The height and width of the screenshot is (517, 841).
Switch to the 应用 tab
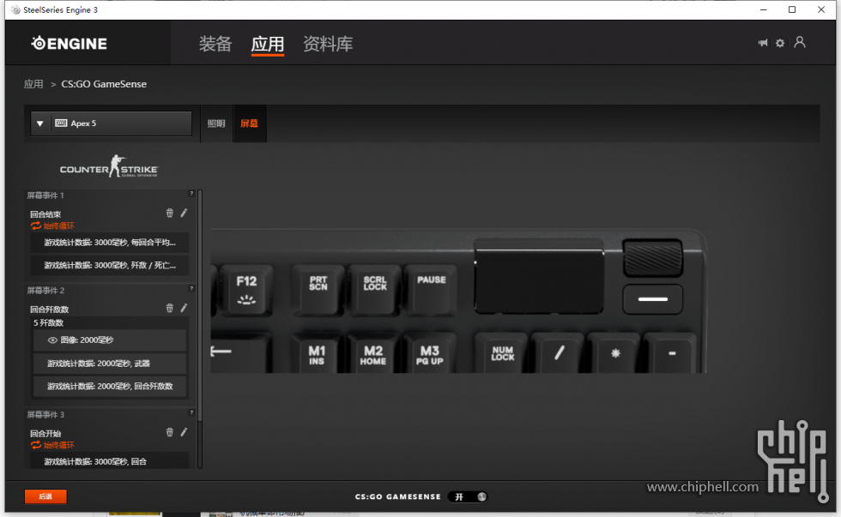pyautogui.click(x=267, y=44)
